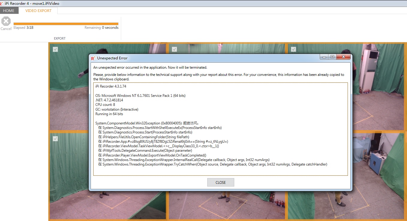Maximize the Unexpected Error dialog
The width and height of the screenshot is (407, 221).
(x=332, y=57)
